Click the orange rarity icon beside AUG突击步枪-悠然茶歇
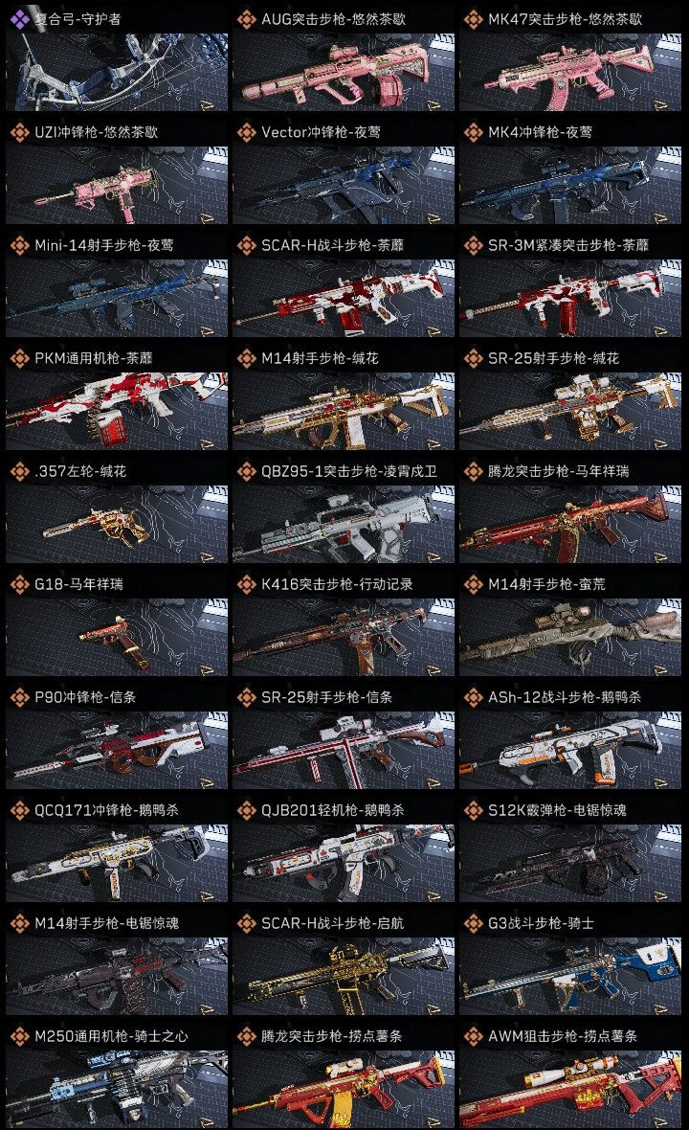The width and height of the screenshot is (689, 1130). [x=247, y=19]
